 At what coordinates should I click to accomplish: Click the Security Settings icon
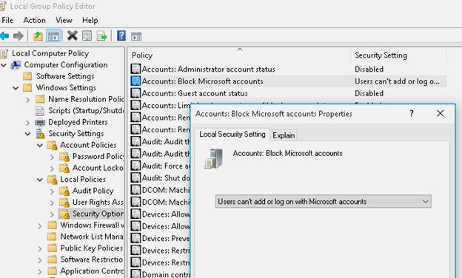click(40, 134)
